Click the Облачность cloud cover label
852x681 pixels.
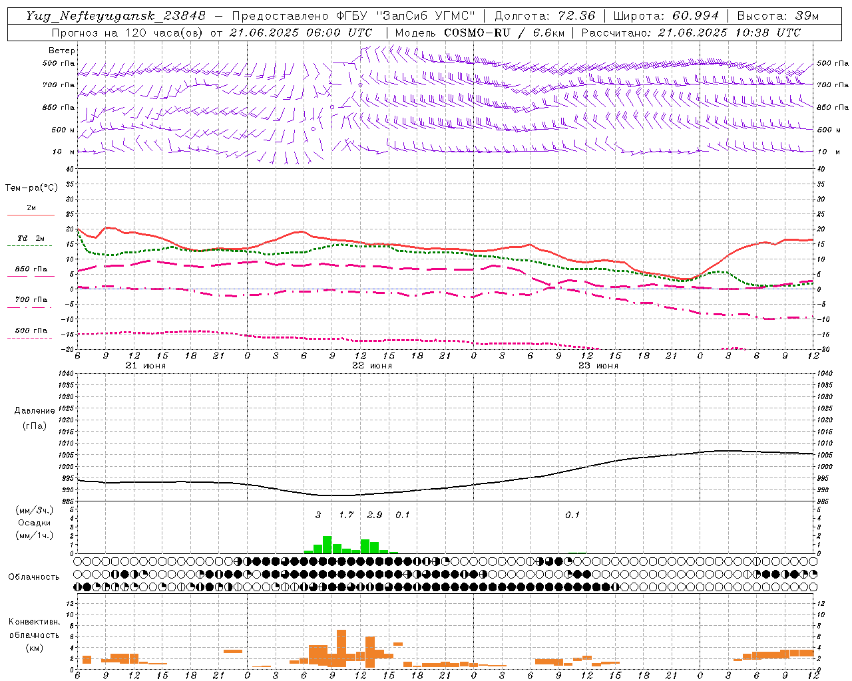point(34,577)
